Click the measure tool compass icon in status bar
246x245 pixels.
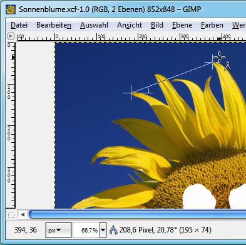tap(113, 230)
